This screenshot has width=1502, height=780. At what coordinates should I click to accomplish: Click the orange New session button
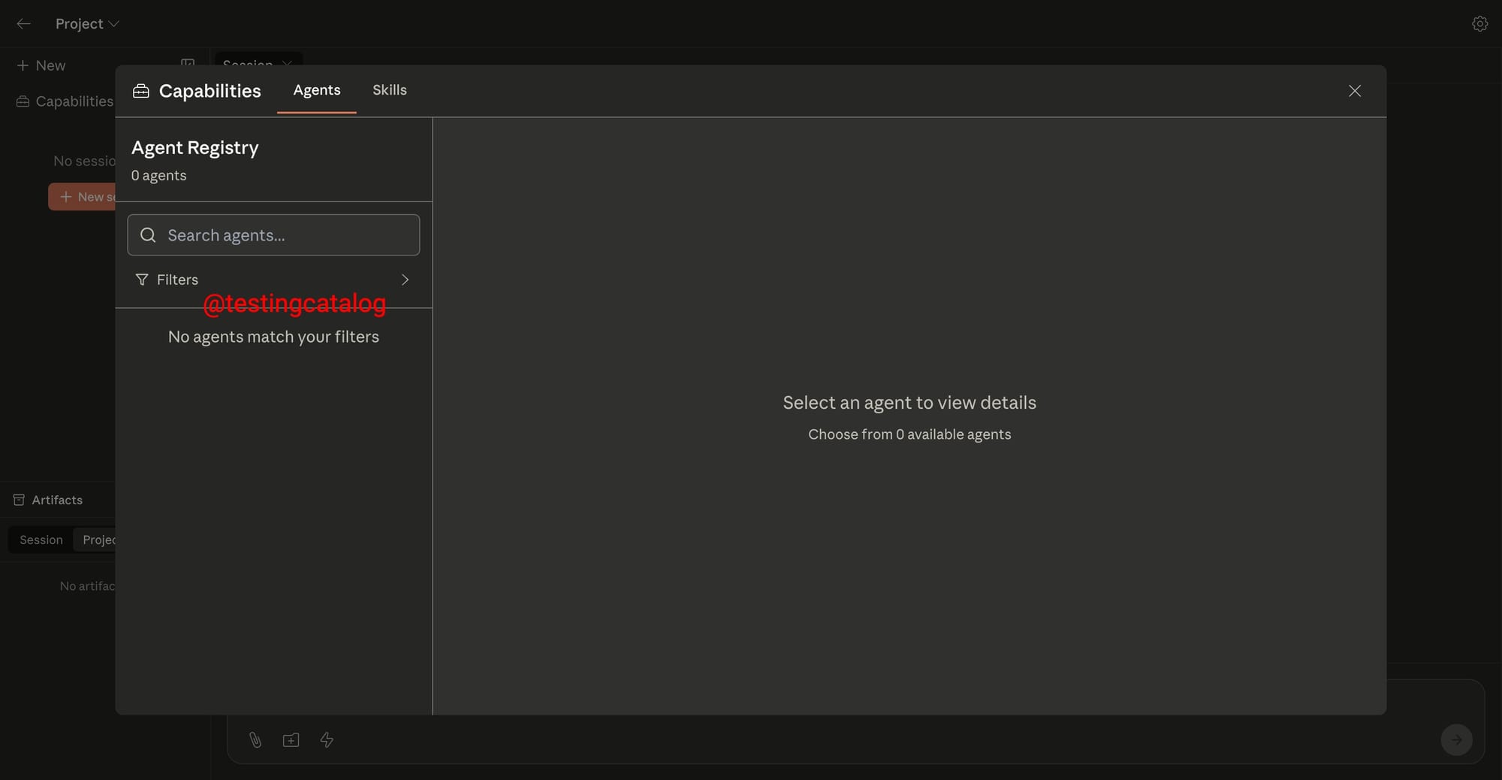coord(83,197)
